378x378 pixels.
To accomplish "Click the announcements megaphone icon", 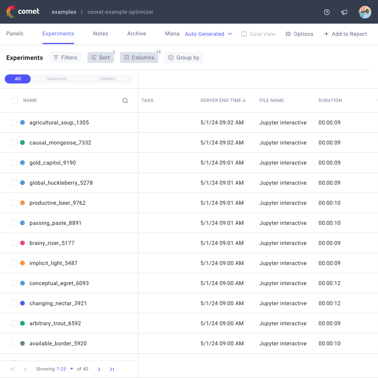I will [344, 12].
